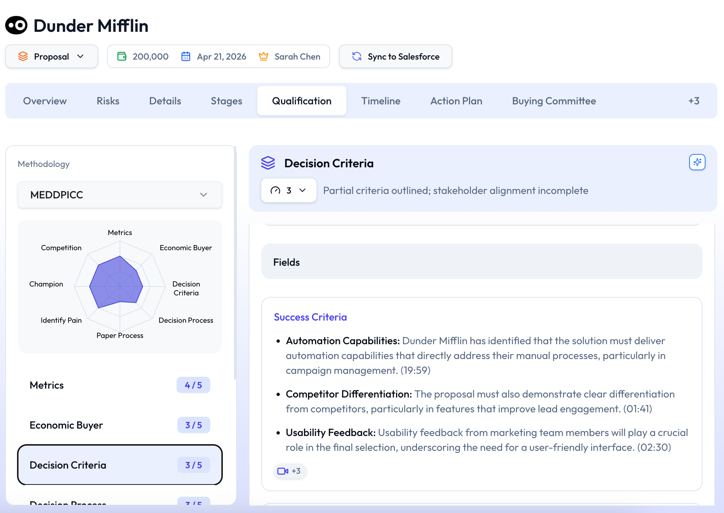Open the score 3 rating dropdown
Image resolution: width=724 pixels, height=513 pixels.
coord(288,190)
